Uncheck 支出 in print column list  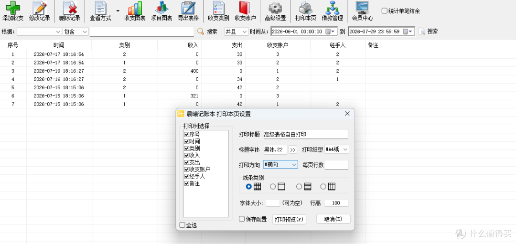(x=187, y=162)
